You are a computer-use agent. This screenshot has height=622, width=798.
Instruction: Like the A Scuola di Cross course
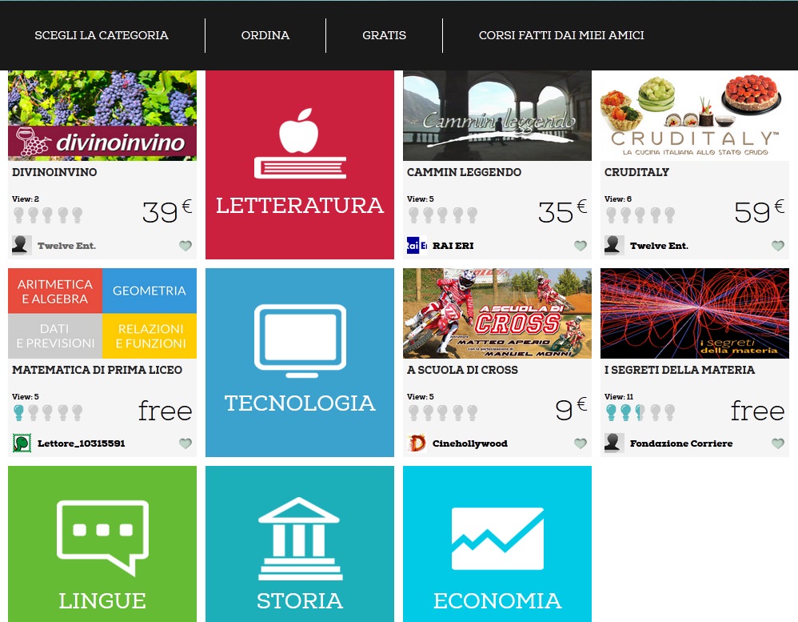[581, 443]
